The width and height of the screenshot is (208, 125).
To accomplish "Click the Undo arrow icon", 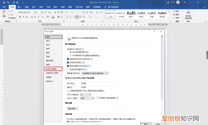I will coord(8,2).
